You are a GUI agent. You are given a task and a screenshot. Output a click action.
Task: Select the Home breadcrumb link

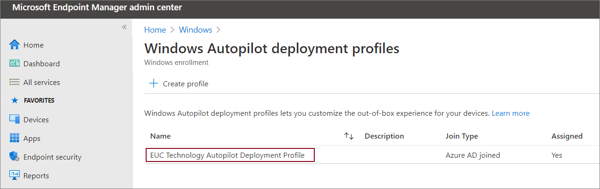coord(155,30)
